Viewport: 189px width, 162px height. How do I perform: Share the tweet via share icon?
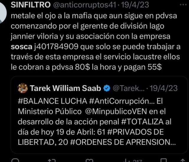pos(183,160)
